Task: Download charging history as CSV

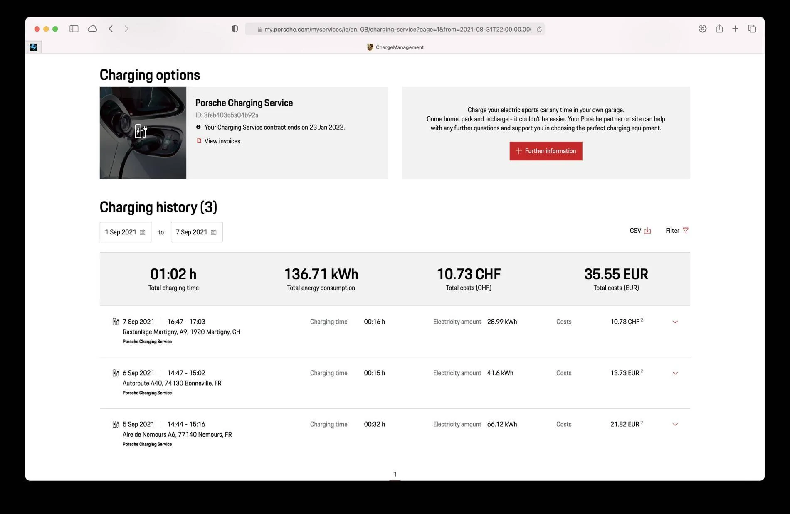Action: pyautogui.click(x=640, y=231)
